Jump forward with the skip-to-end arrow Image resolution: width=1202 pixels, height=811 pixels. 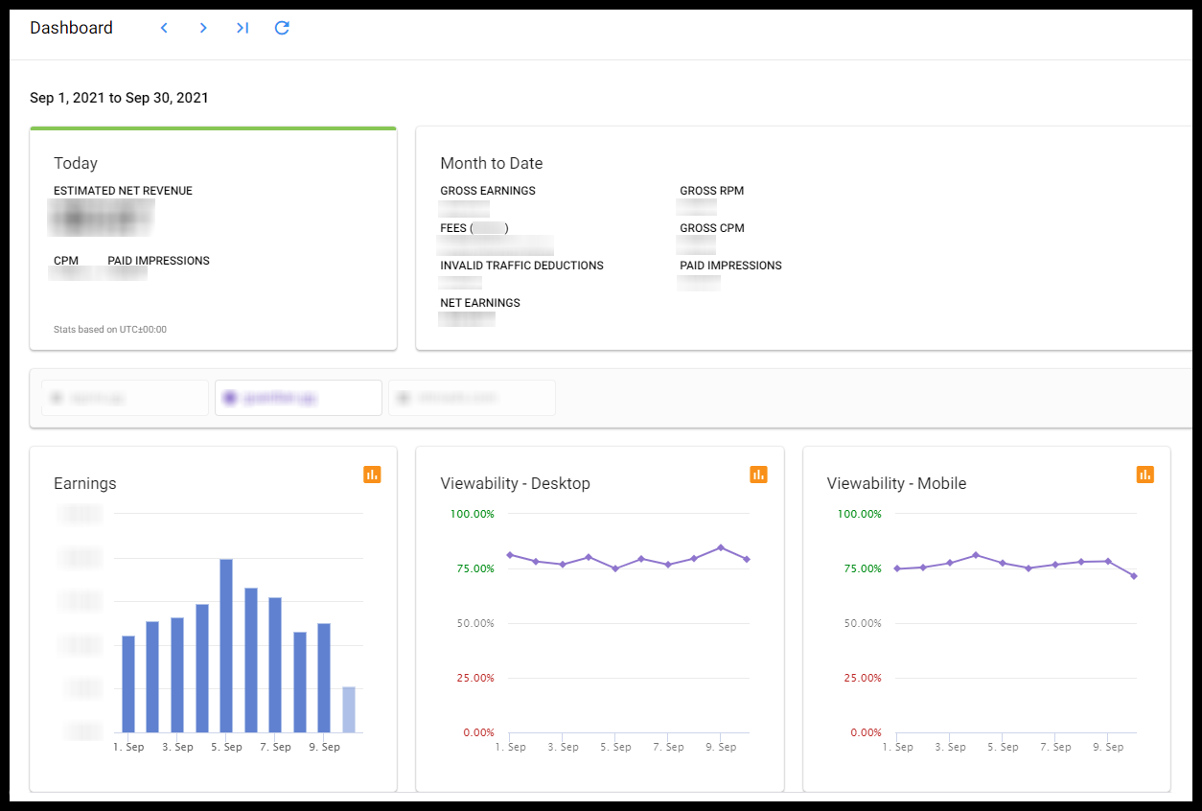243,28
